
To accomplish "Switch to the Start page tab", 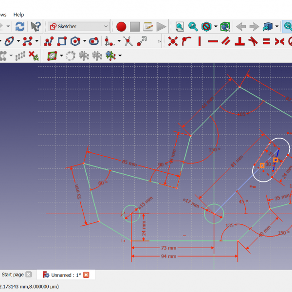I will [12, 275].
